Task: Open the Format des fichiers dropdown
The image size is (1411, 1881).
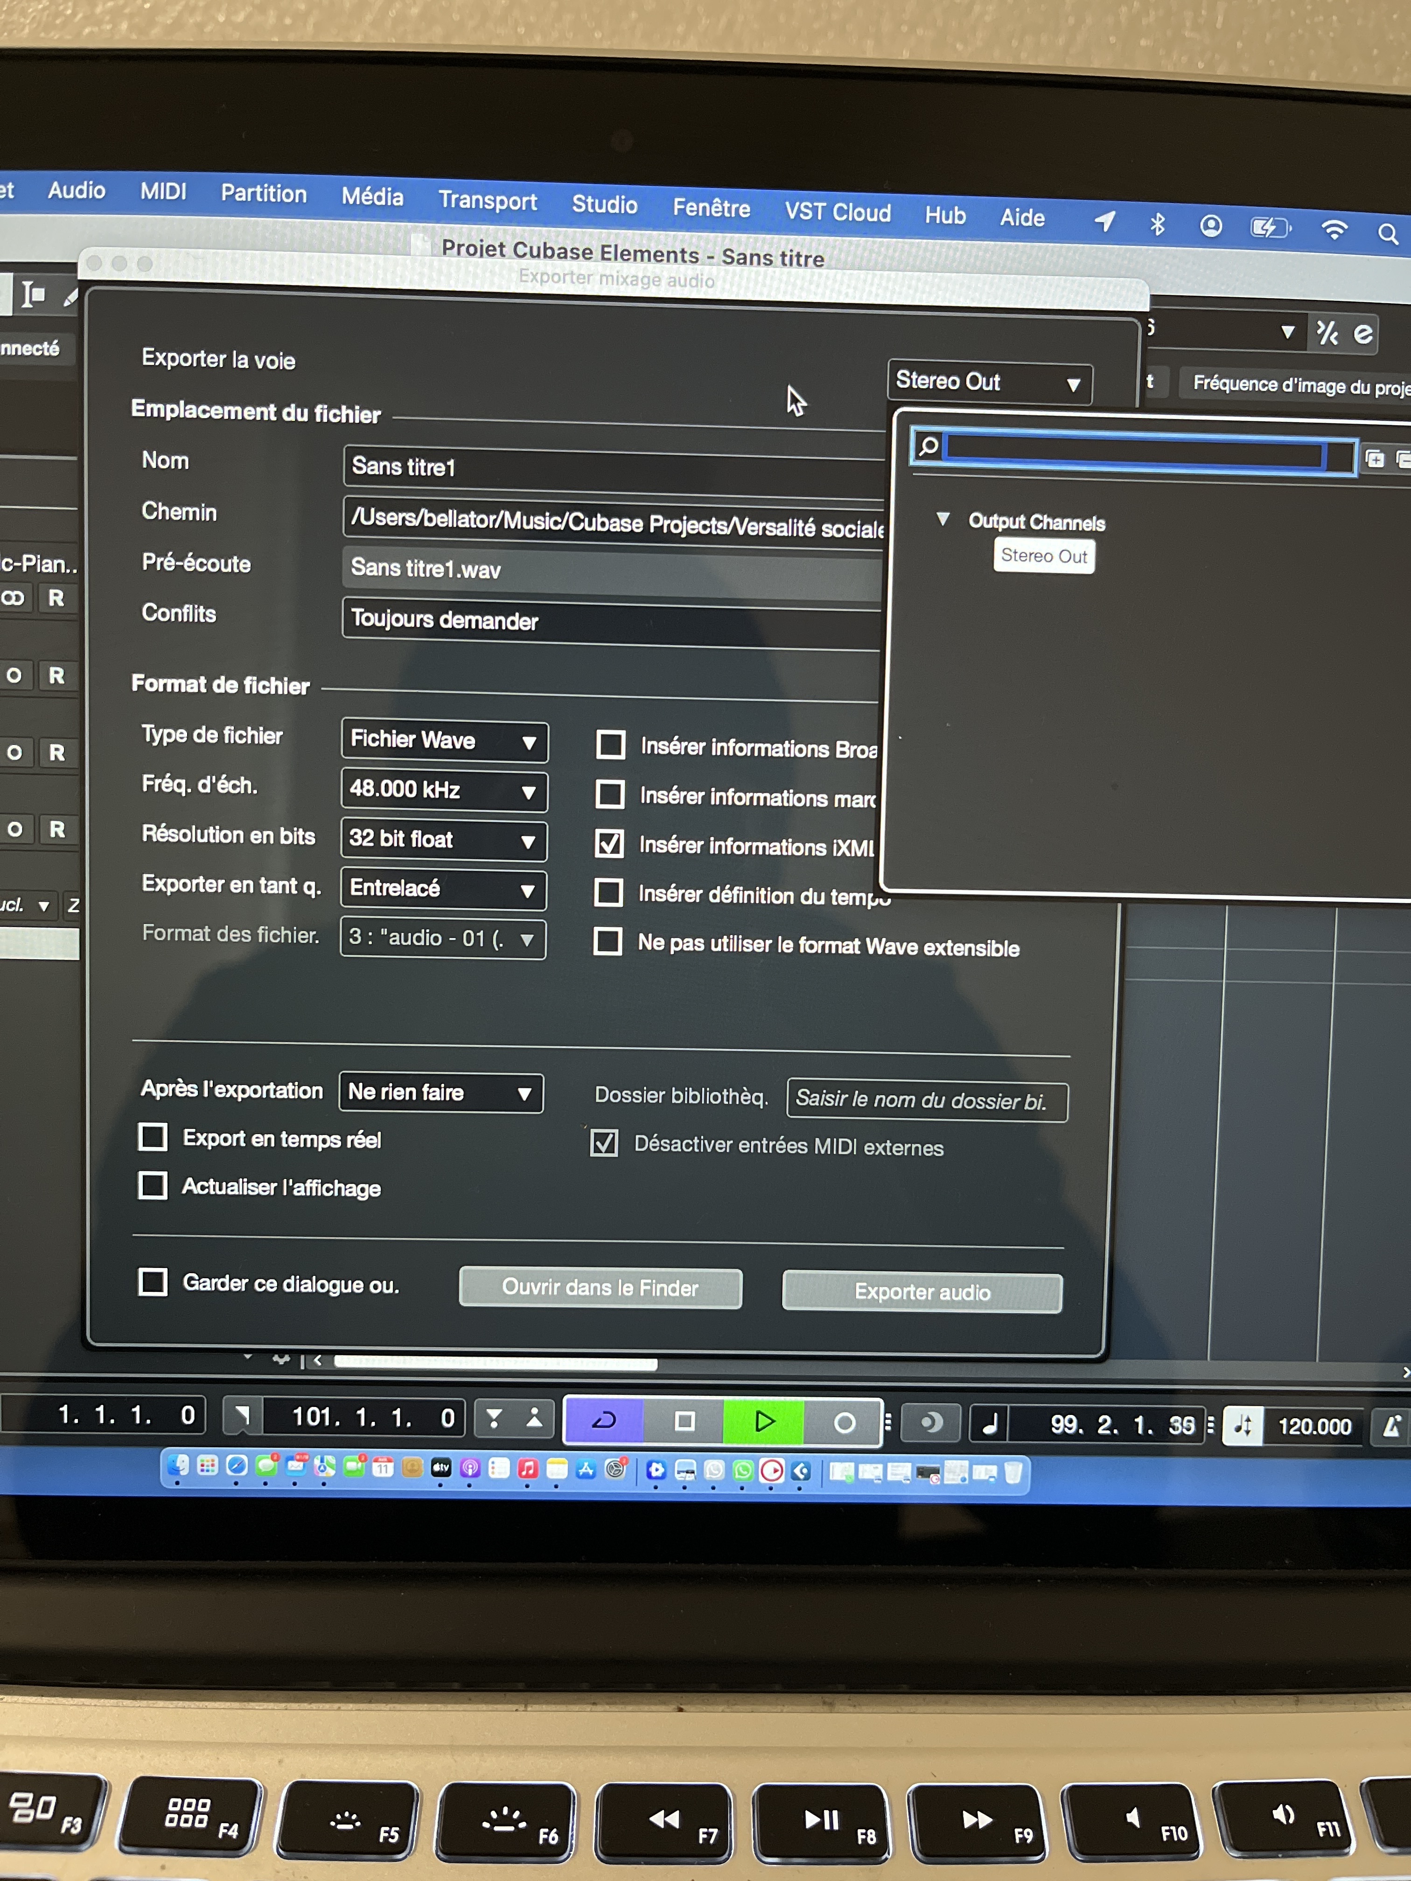Action: click(443, 938)
